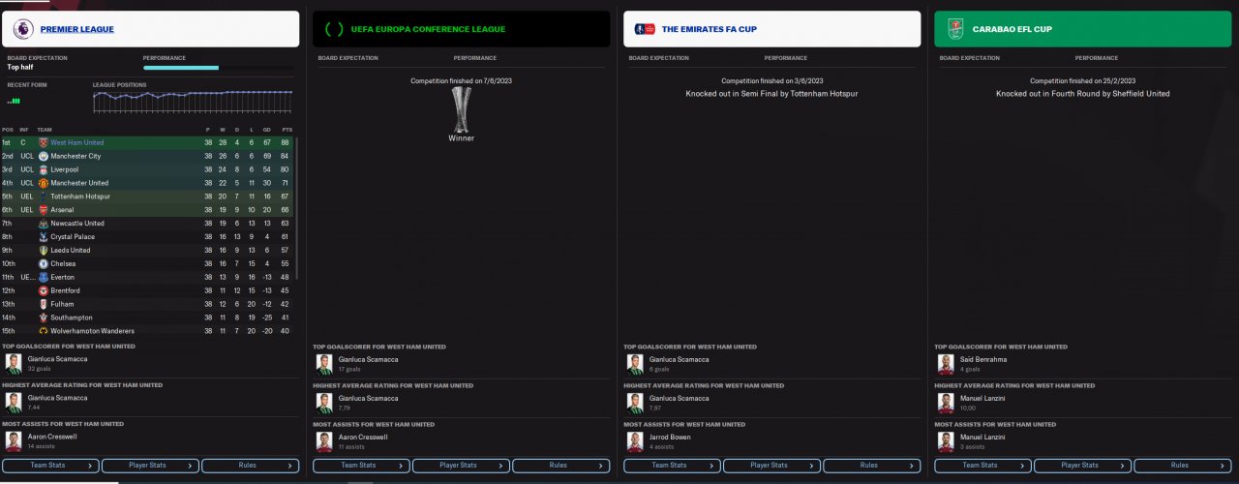Click the Chelsea club badge in table
The width and height of the screenshot is (1239, 484).
(x=43, y=263)
